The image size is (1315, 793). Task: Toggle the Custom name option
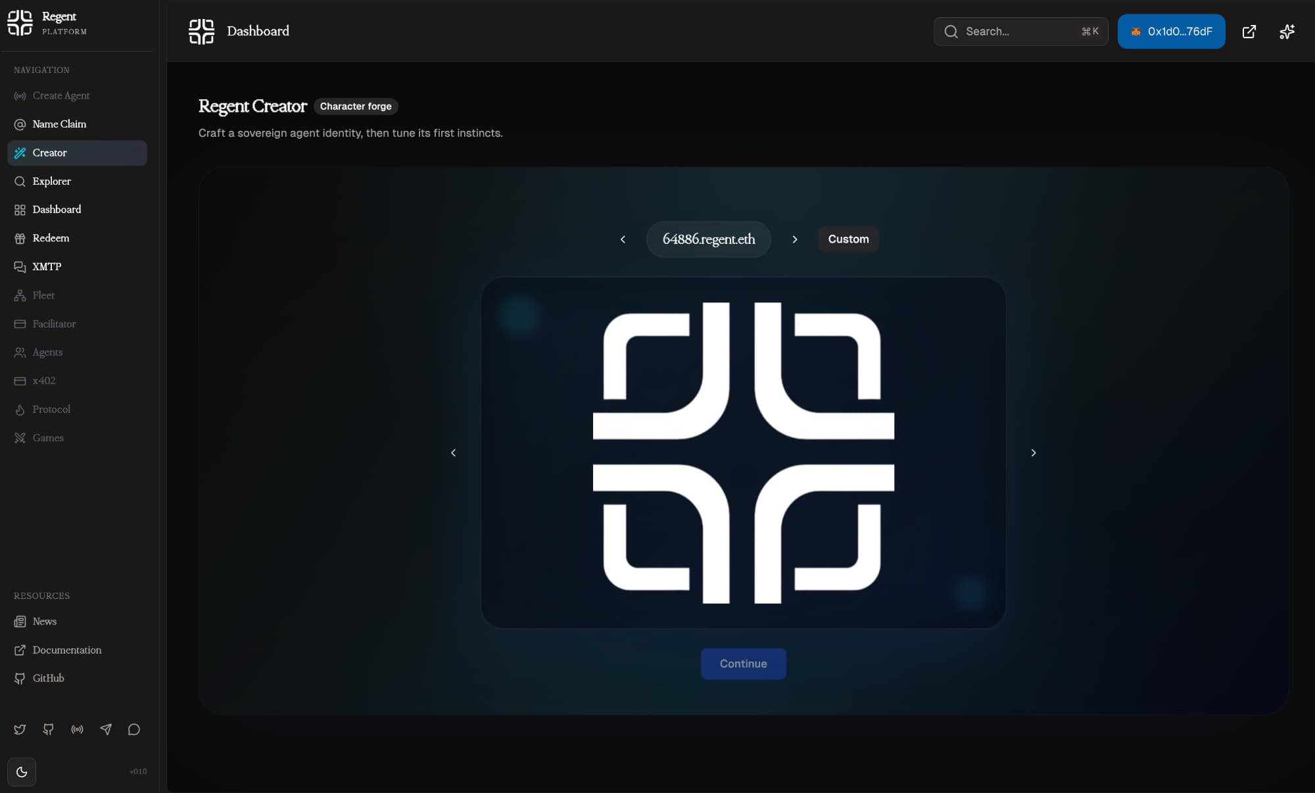(848, 239)
